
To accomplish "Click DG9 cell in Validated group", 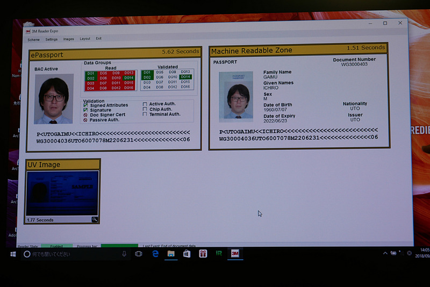I will coord(173,72).
